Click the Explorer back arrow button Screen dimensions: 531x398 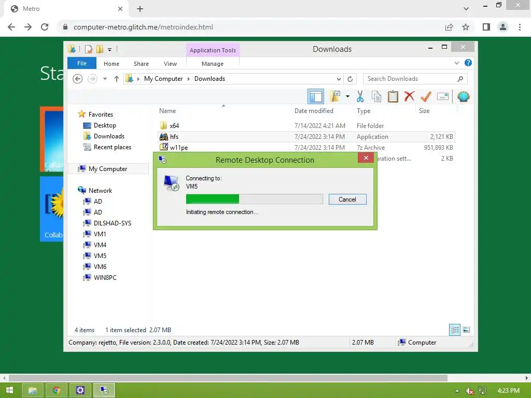pyautogui.click(x=78, y=79)
